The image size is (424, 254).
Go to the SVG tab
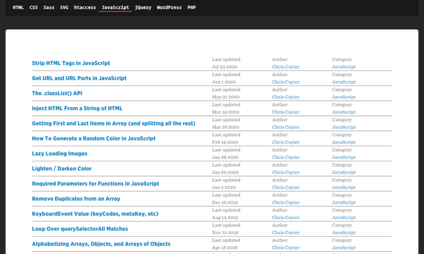[64, 7]
